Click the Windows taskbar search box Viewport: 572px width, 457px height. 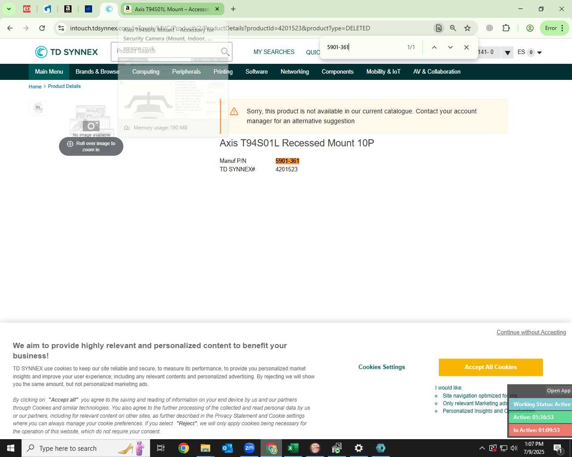86,448
